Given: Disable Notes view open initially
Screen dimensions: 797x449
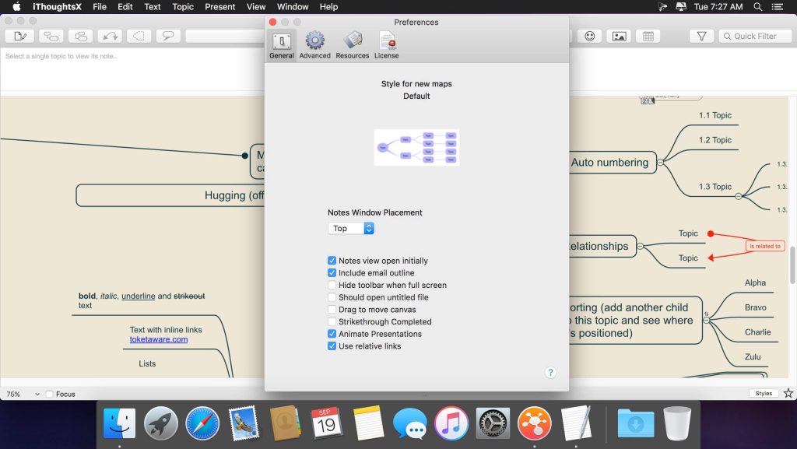Looking at the screenshot, I should (x=332, y=261).
